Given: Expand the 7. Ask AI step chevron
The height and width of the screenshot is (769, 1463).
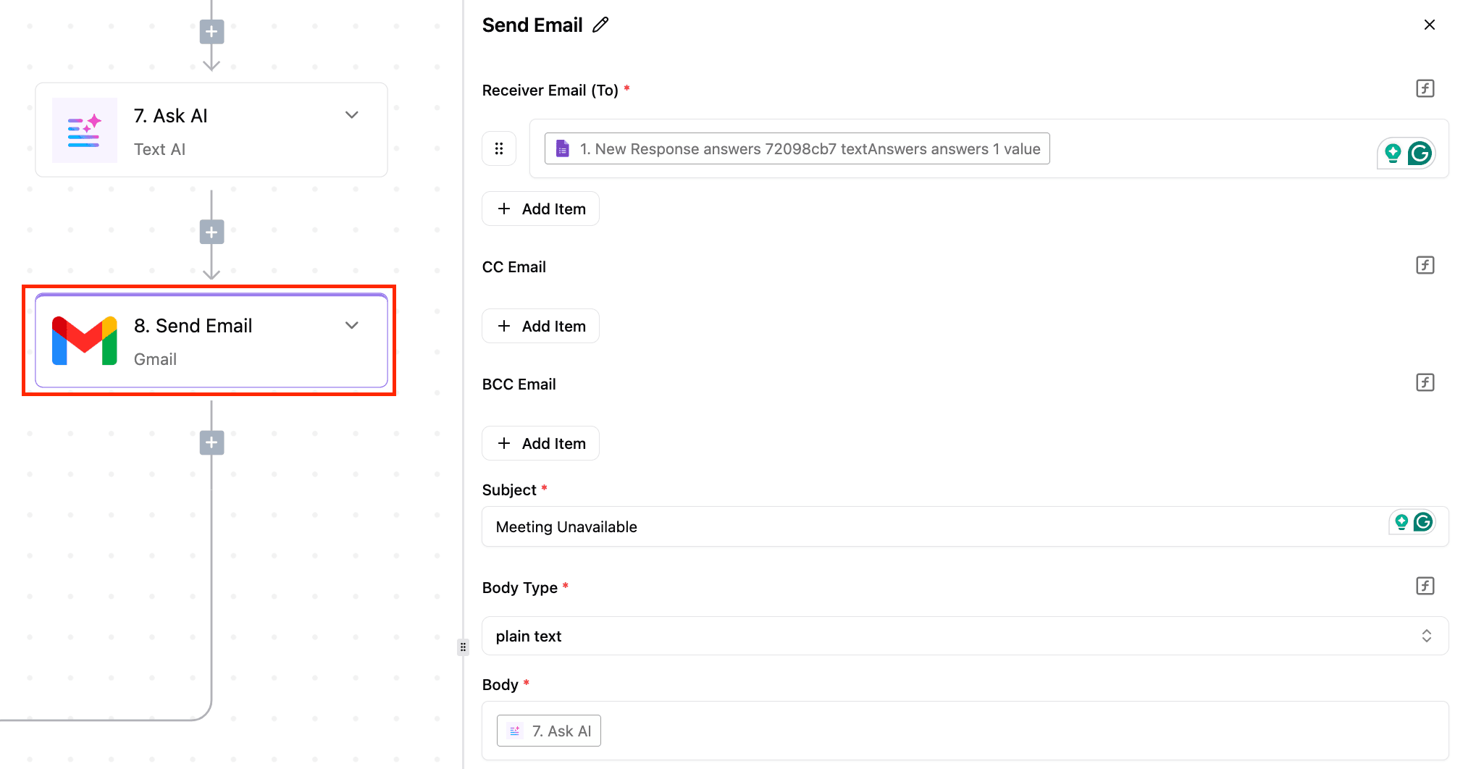Looking at the screenshot, I should click(x=352, y=115).
